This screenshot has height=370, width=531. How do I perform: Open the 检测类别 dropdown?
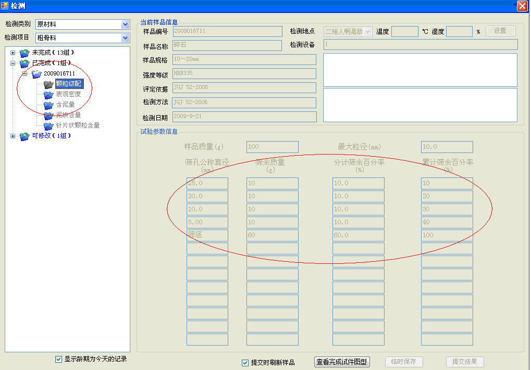125,24
